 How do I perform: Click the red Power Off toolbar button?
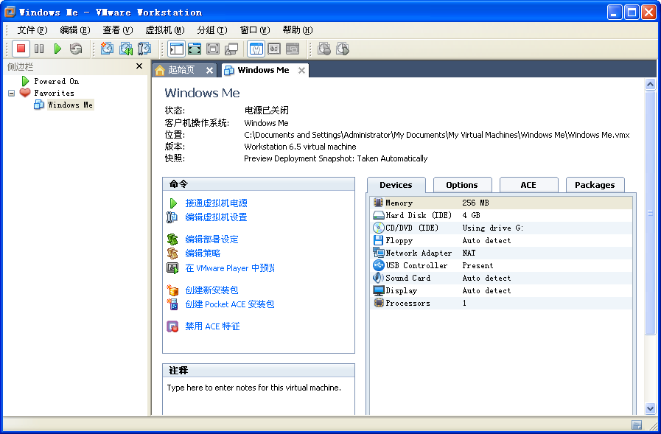(21, 49)
